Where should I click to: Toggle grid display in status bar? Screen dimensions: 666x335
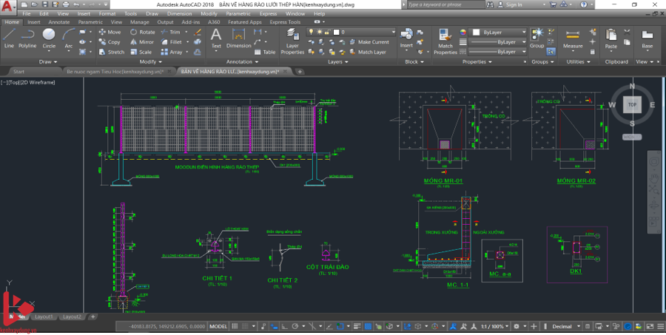(235, 326)
